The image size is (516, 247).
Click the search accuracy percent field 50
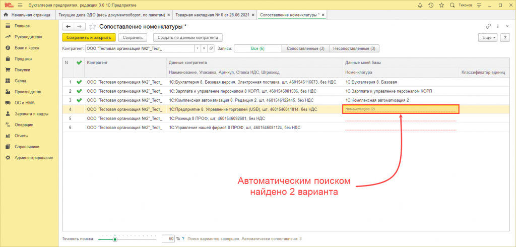pos(168,239)
